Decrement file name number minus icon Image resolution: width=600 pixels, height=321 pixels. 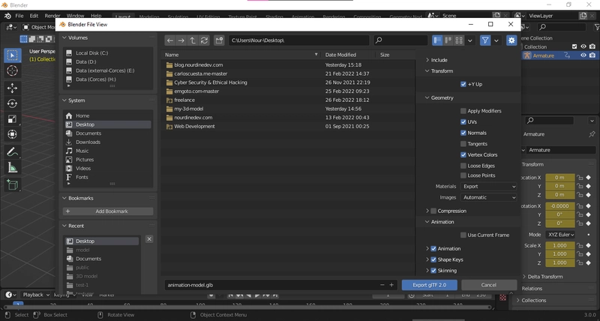[x=382, y=285]
